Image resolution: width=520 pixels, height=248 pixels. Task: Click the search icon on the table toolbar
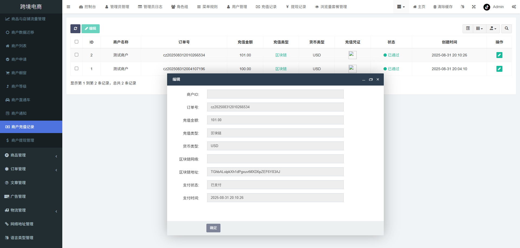tap(506, 28)
